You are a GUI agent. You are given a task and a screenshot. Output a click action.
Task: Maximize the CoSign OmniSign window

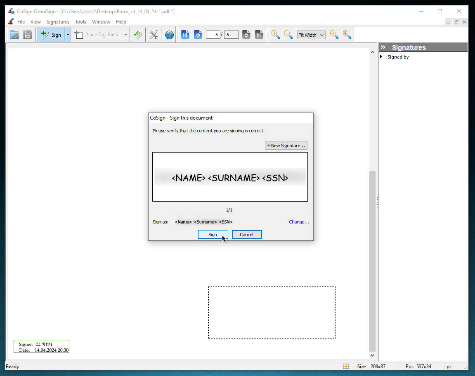(440, 11)
